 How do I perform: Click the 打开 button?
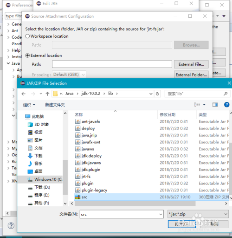(182, 224)
